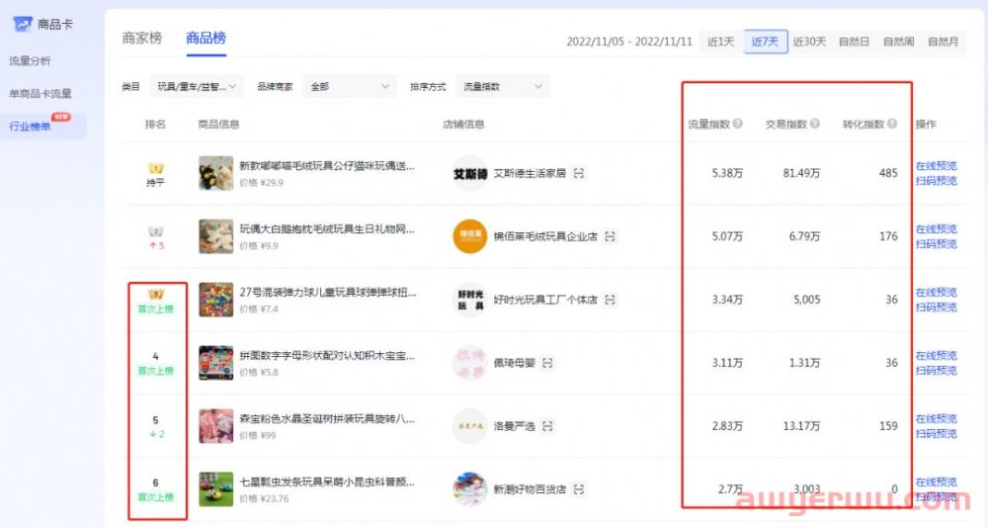Click the 洛曼严选 shop name

(514, 426)
